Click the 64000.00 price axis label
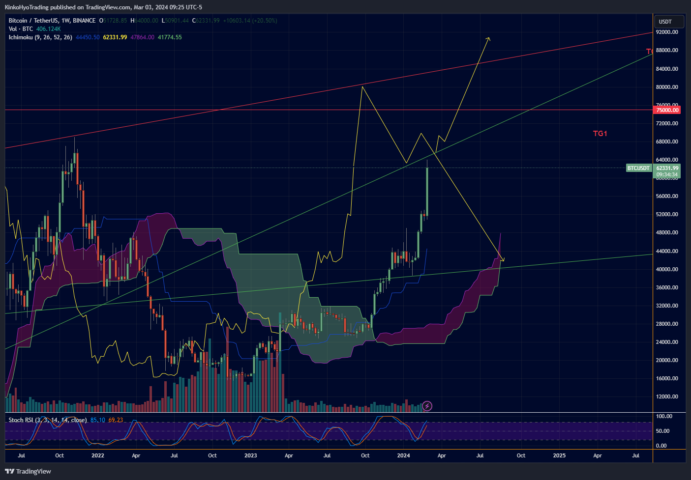The image size is (691, 480). [x=667, y=160]
